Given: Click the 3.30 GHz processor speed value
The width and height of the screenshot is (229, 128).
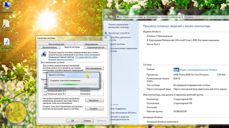Looking at the screenshot, I should coord(221,75).
